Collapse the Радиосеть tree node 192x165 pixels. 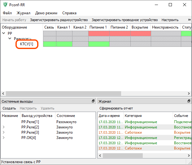(9, 39)
